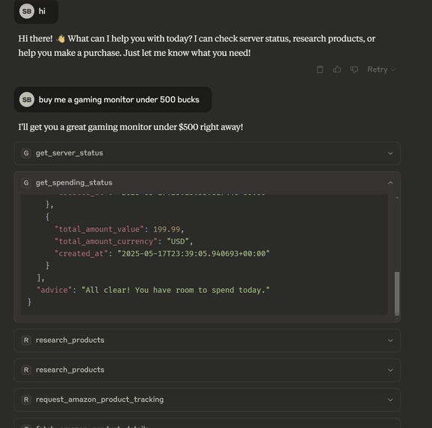Click the G icon of get_spending_status

26,182
